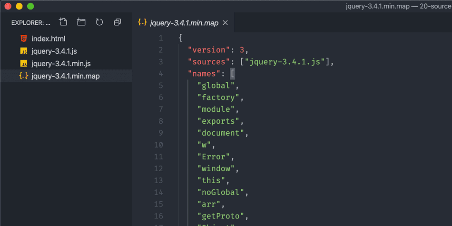Collapse all folders in Explorer

click(118, 22)
